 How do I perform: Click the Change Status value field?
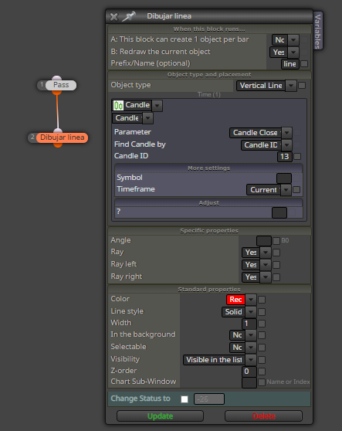[x=209, y=399]
